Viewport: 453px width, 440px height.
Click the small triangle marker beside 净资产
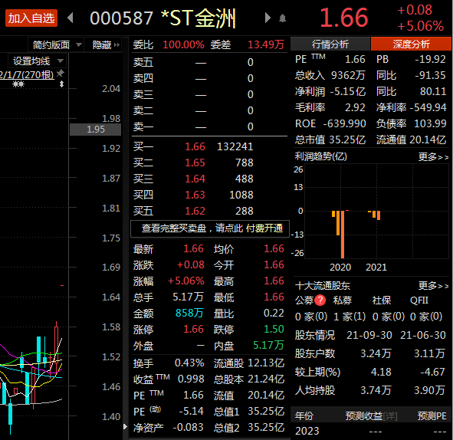point(125,427)
